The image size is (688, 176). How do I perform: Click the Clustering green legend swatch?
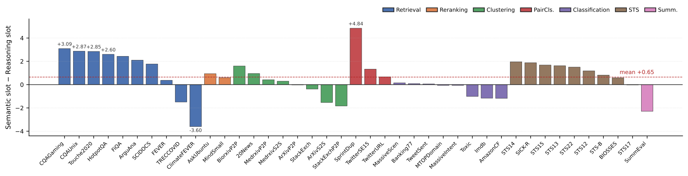[479, 10]
